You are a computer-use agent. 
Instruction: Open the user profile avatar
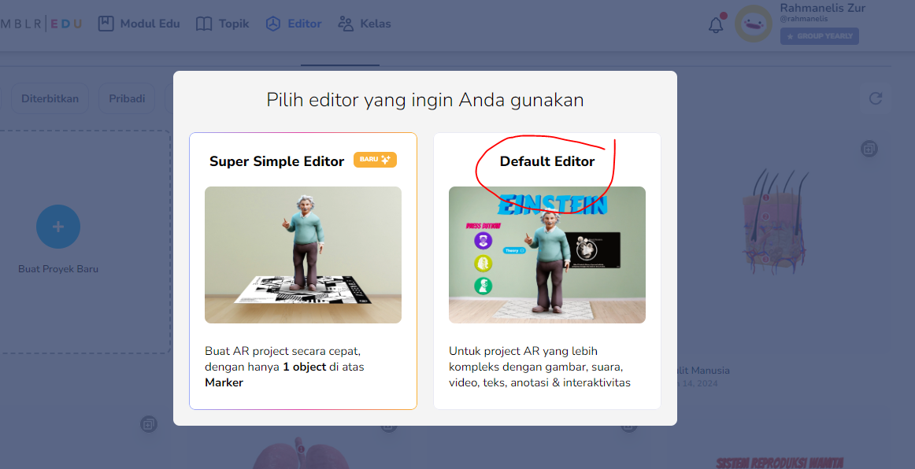(x=754, y=24)
